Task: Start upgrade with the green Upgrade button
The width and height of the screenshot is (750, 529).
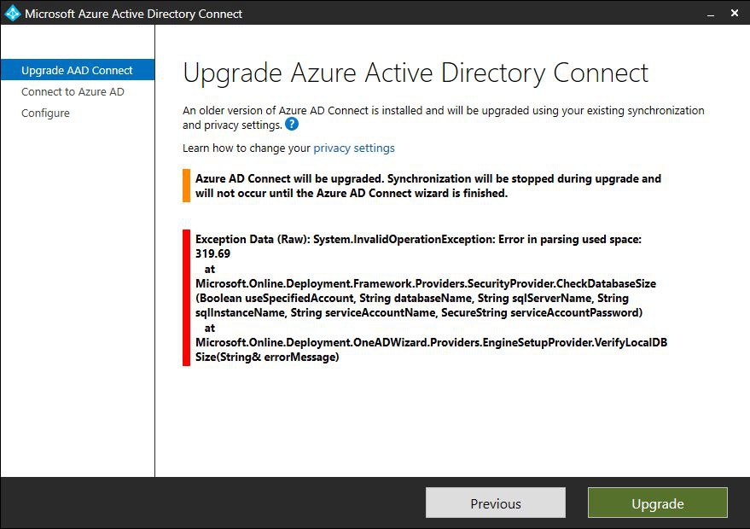Action: [658, 503]
